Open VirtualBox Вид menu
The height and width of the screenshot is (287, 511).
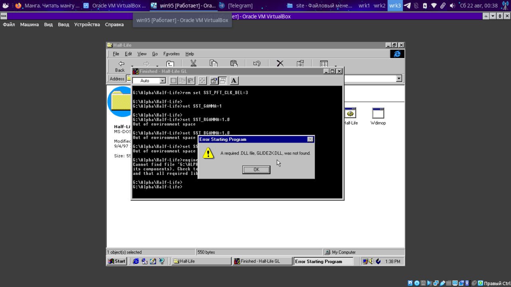[48, 24]
